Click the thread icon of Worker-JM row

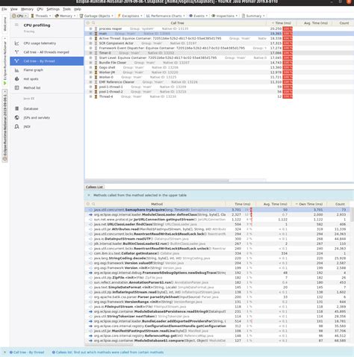96,72
